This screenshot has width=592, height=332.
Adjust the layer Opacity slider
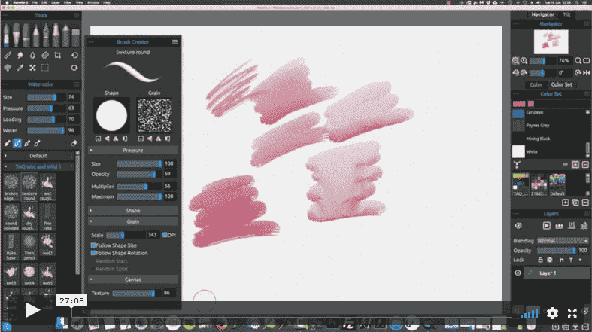[557, 251]
